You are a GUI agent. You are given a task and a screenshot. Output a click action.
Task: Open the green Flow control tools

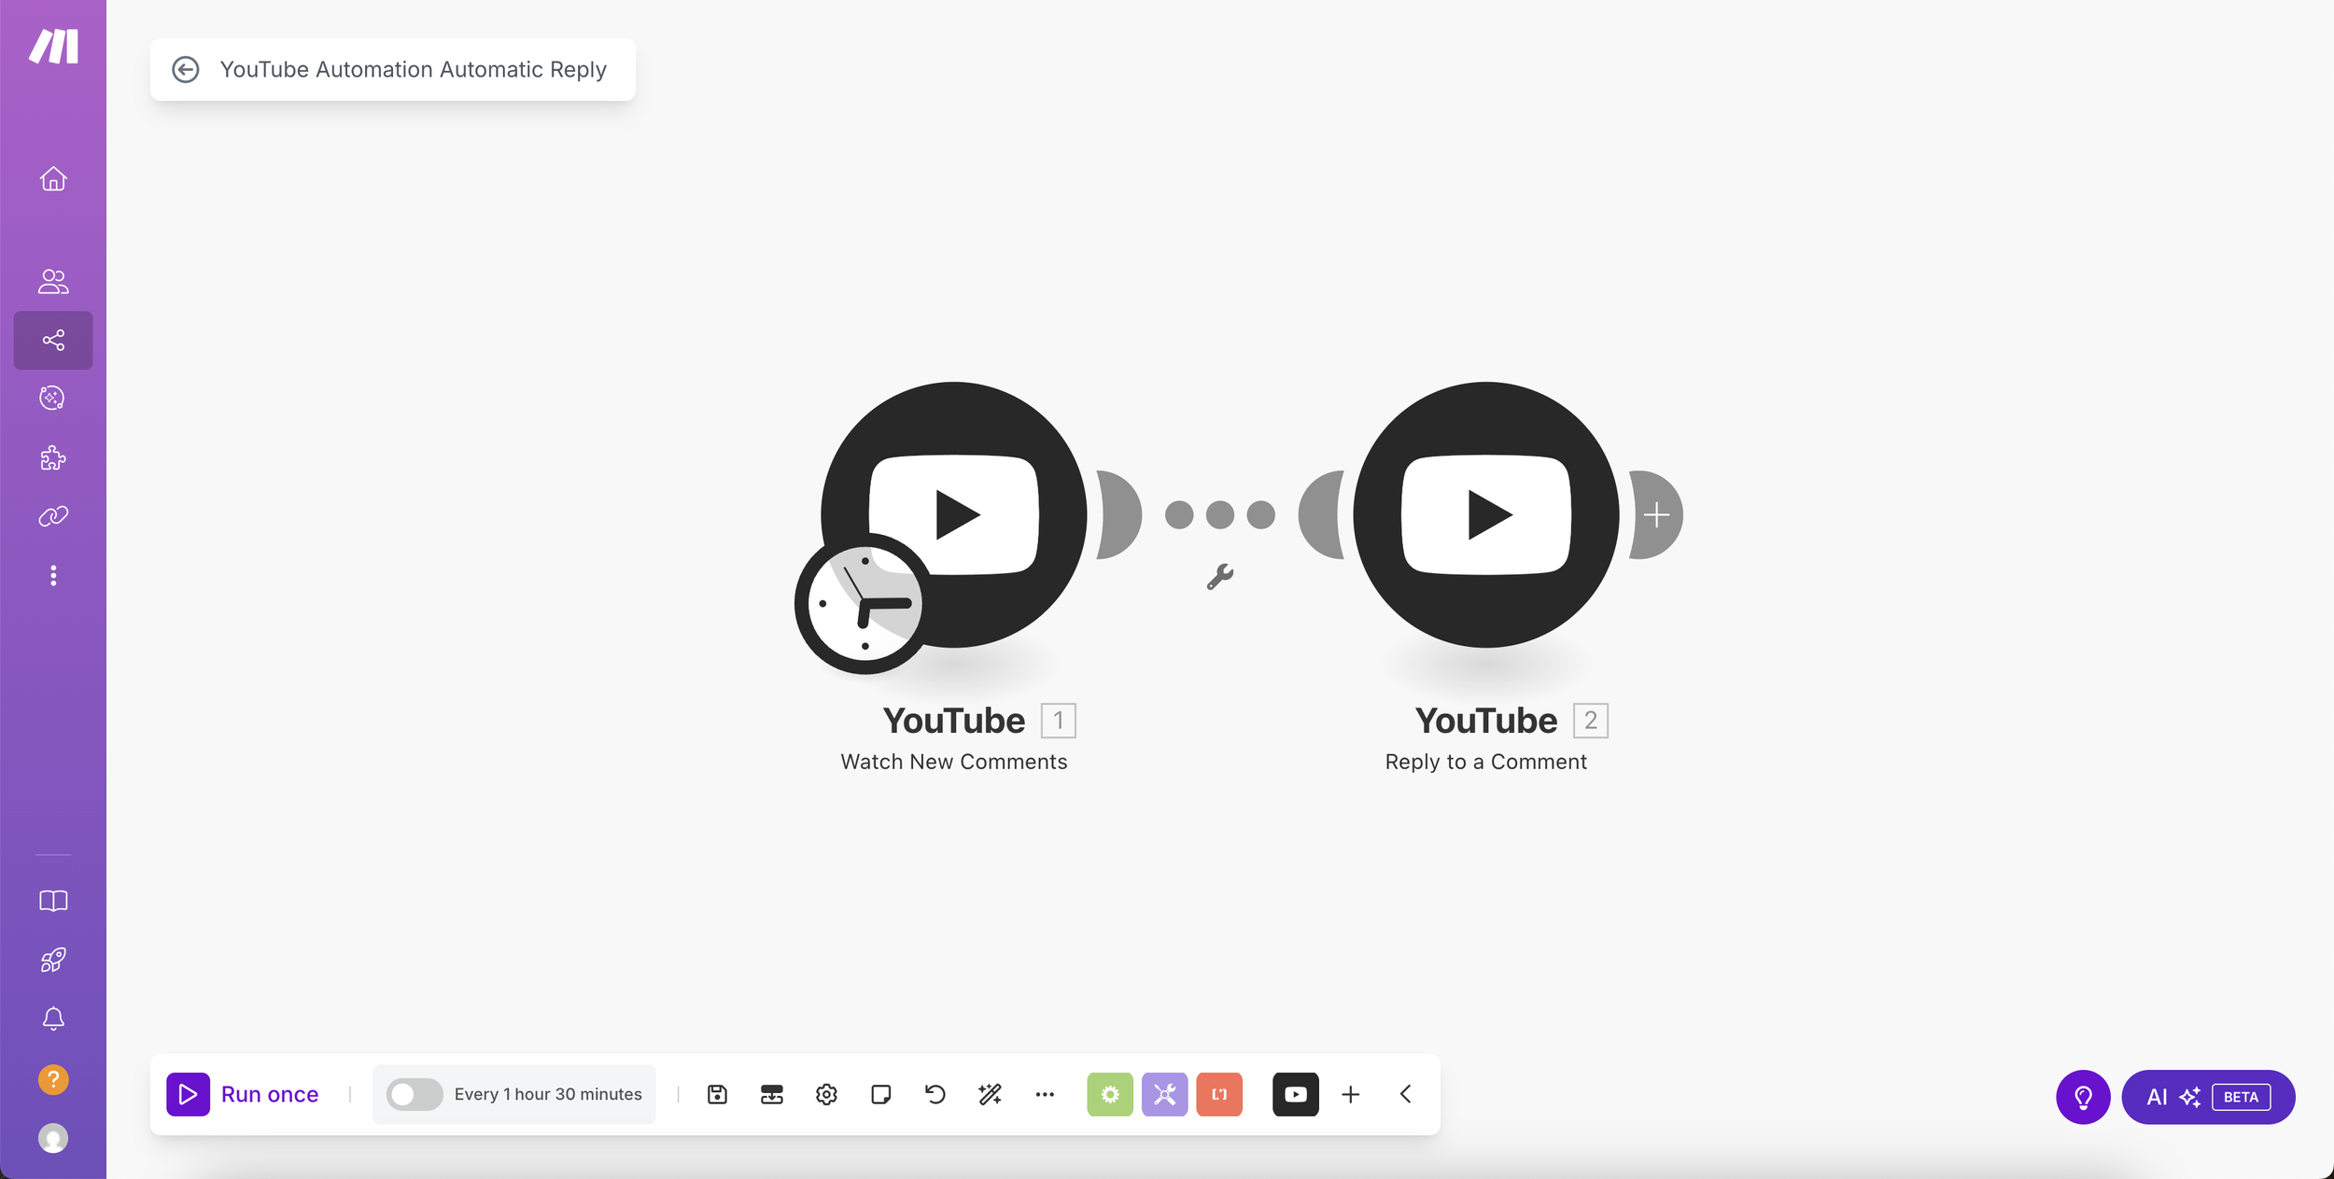pyautogui.click(x=1110, y=1094)
